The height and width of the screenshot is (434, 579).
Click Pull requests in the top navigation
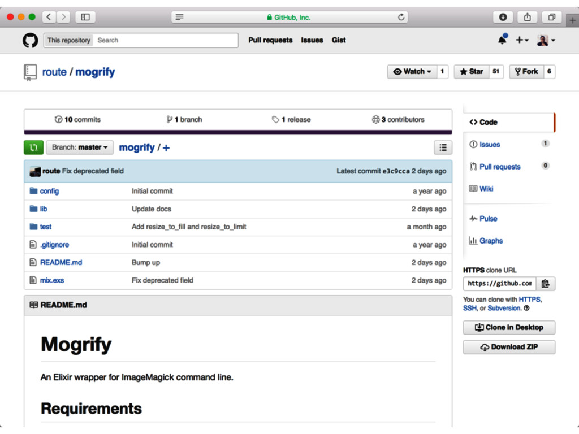point(270,40)
